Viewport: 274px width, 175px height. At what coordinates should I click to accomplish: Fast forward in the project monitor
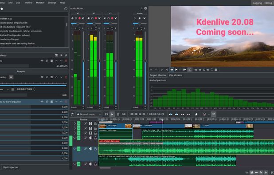coord(184,70)
